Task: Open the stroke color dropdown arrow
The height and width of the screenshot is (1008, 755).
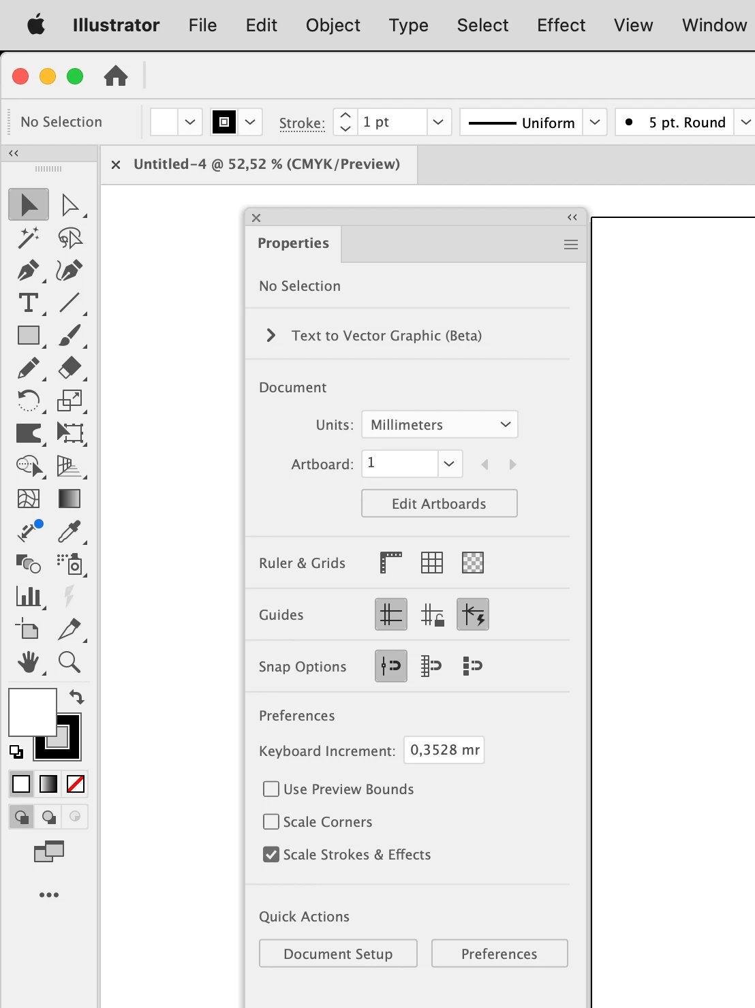Action: tap(250, 123)
